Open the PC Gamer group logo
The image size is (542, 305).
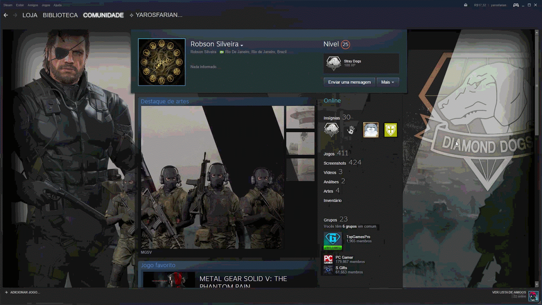(328, 260)
